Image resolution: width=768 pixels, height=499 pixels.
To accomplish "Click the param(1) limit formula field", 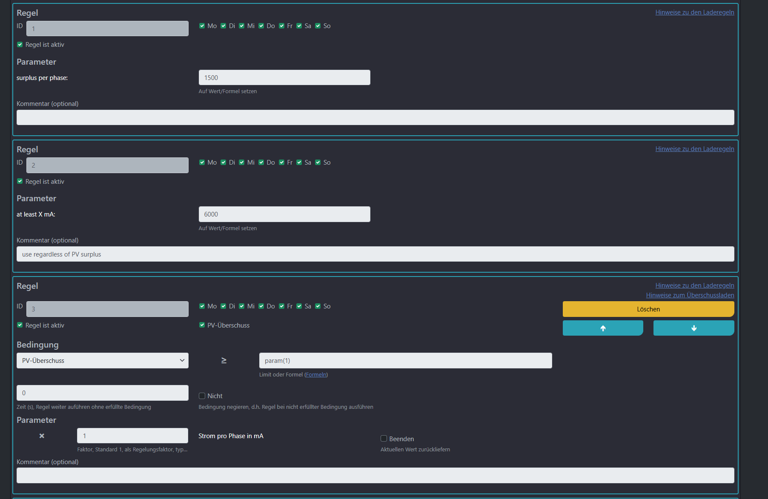I will (x=405, y=361).
